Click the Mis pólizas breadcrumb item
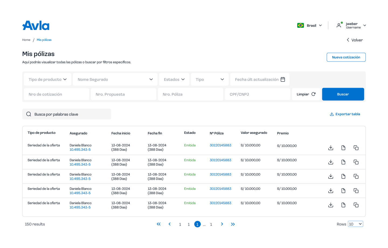Viewport: 388px width, 248px height. (44, 40)
